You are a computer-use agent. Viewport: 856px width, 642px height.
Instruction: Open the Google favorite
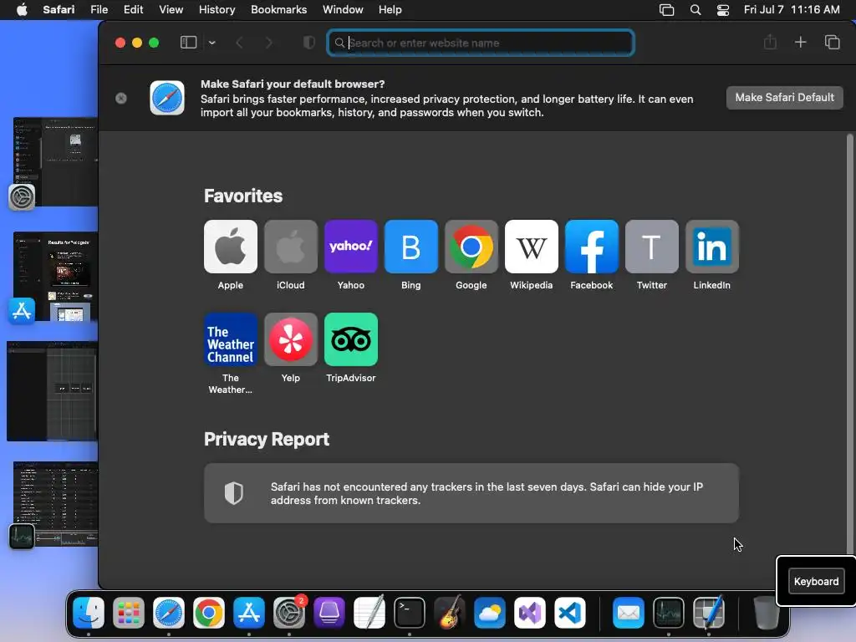point(471,247)
